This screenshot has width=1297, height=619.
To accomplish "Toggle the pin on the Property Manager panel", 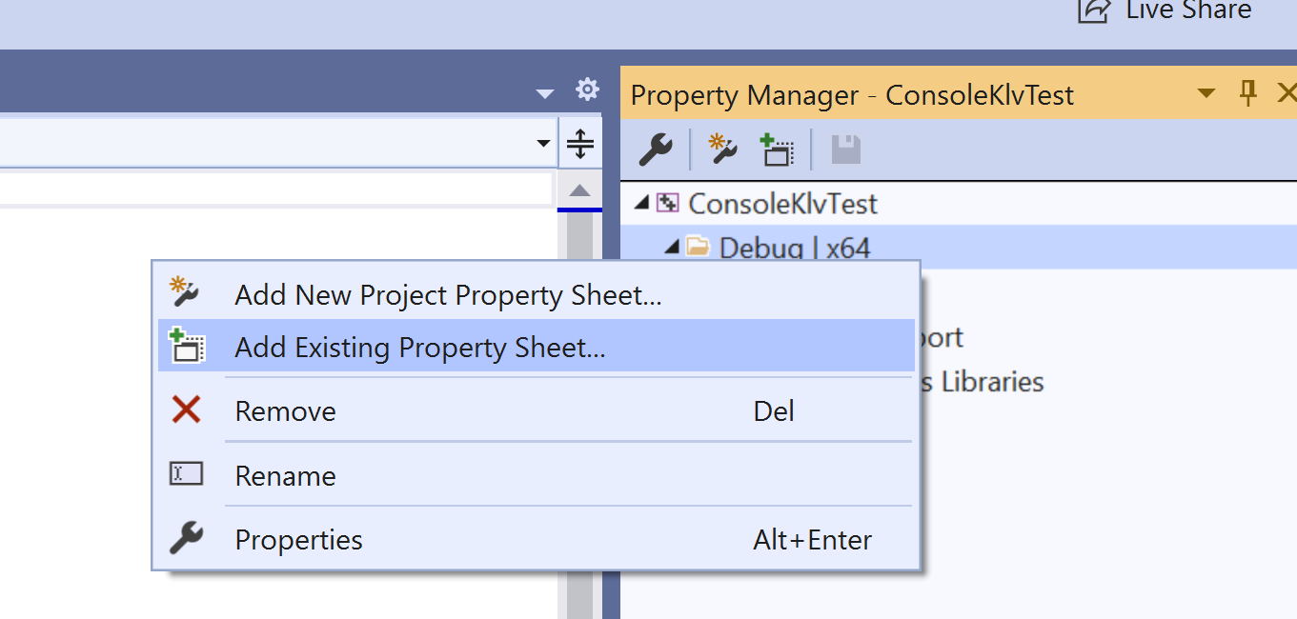I will coord(1248,93).
